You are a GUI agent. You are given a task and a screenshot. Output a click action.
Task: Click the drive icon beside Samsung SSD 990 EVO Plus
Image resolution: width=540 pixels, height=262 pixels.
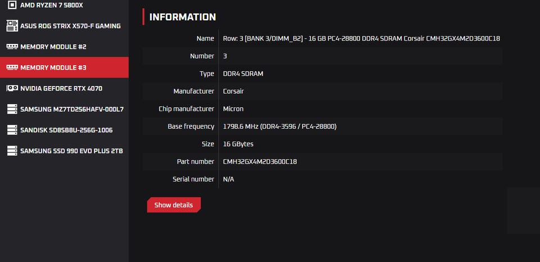[12, 151]
